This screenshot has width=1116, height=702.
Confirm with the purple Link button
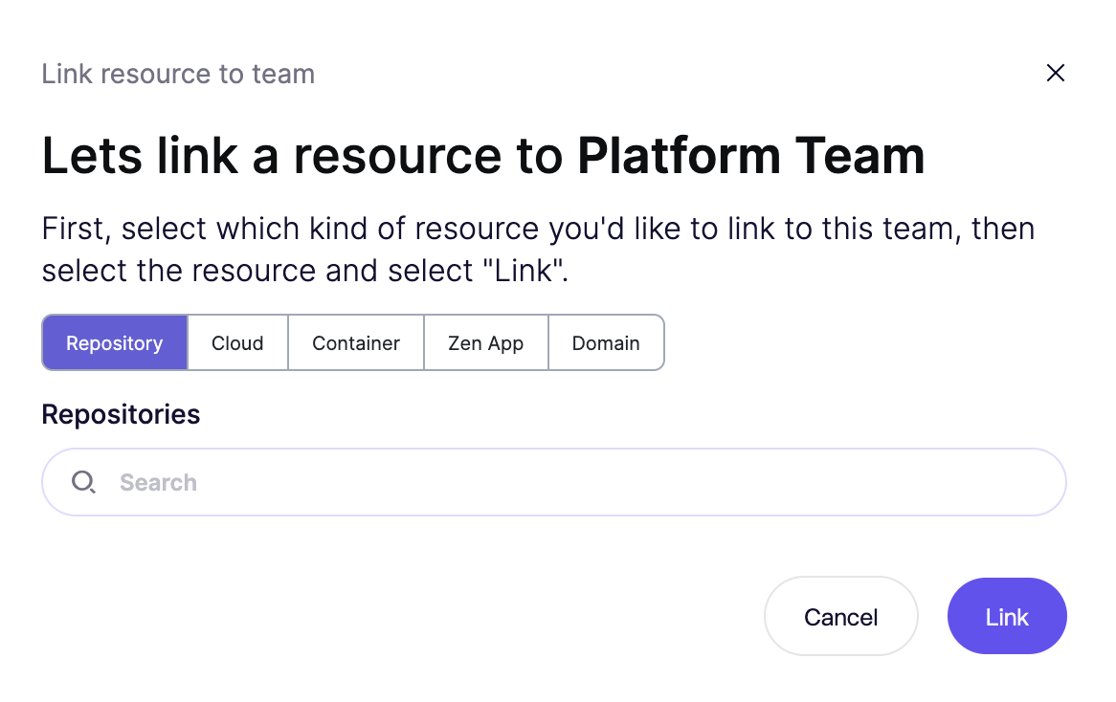pos(1007,617)
